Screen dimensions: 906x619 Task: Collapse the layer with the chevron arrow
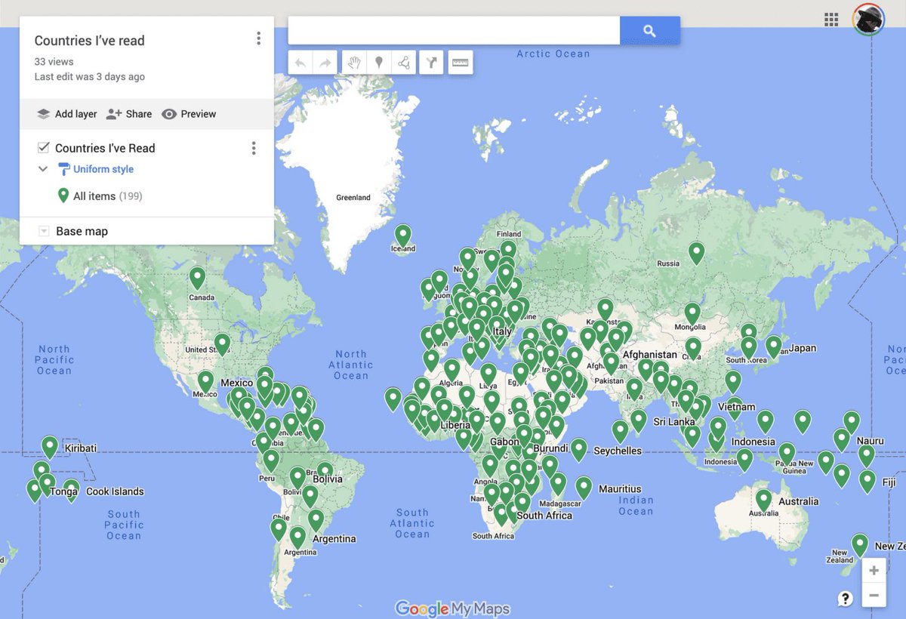43,169
